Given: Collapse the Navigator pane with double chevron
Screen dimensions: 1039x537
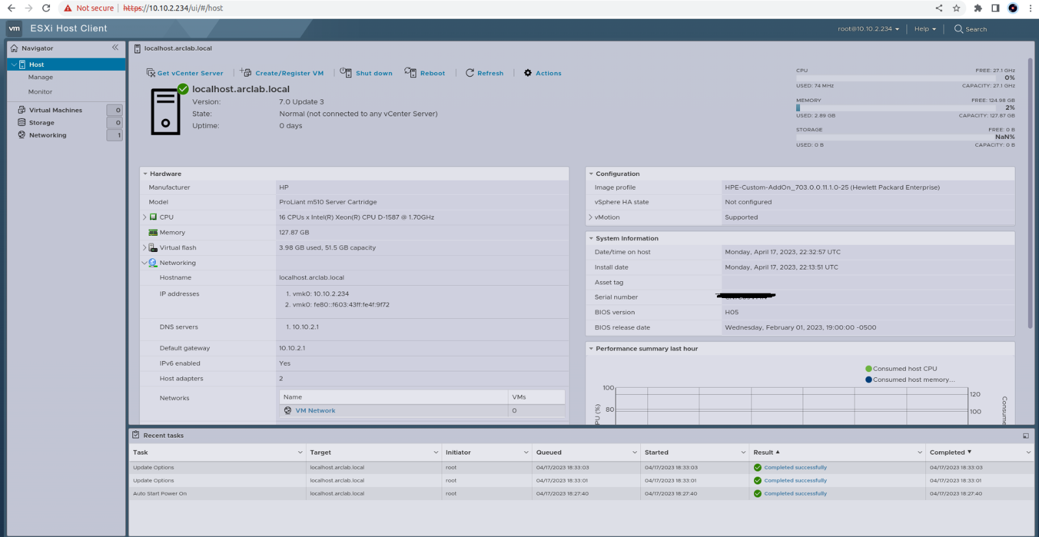Looking at the screenshot, I should pyautogui.click(x=115, y=47).
